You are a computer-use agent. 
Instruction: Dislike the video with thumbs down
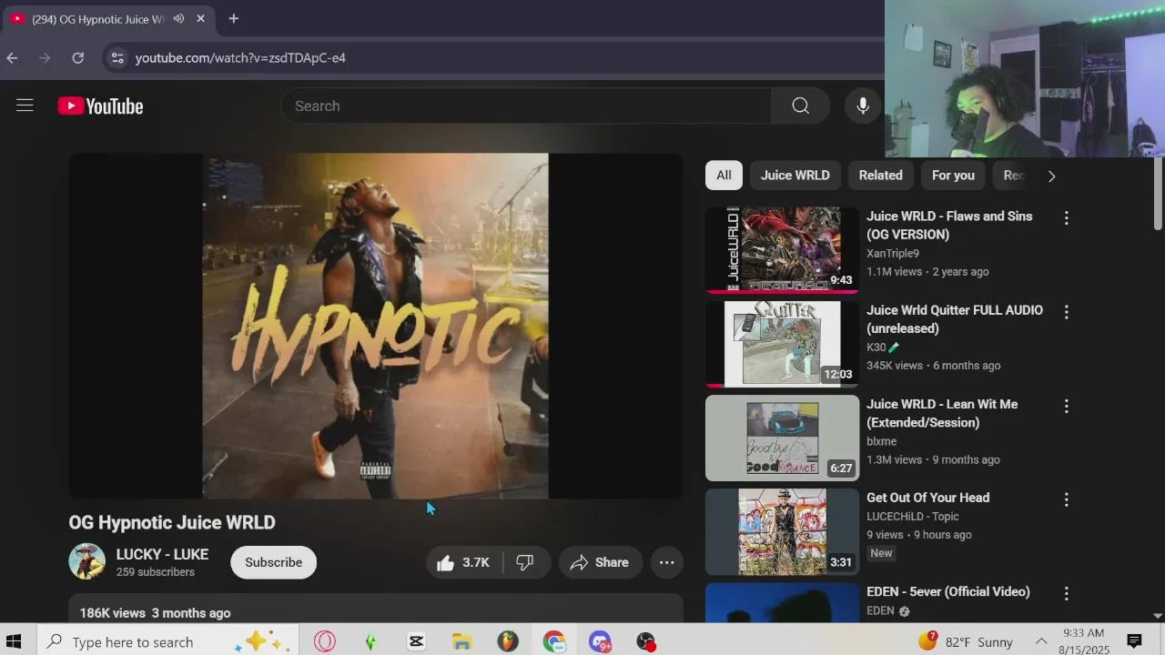526,562
